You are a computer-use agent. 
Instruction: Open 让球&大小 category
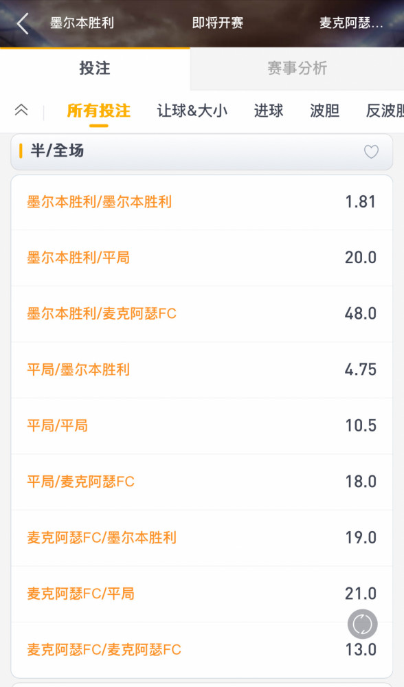192,111
